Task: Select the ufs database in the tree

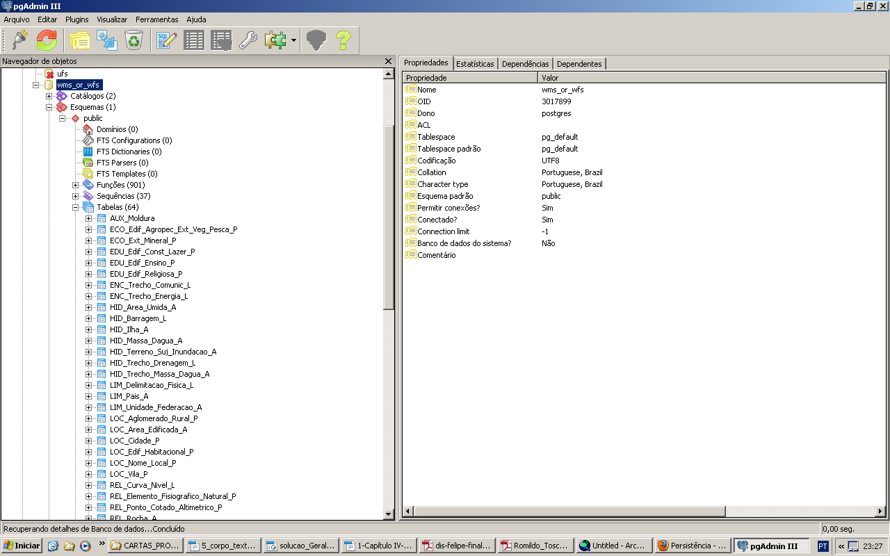Action: click(62, 74)
